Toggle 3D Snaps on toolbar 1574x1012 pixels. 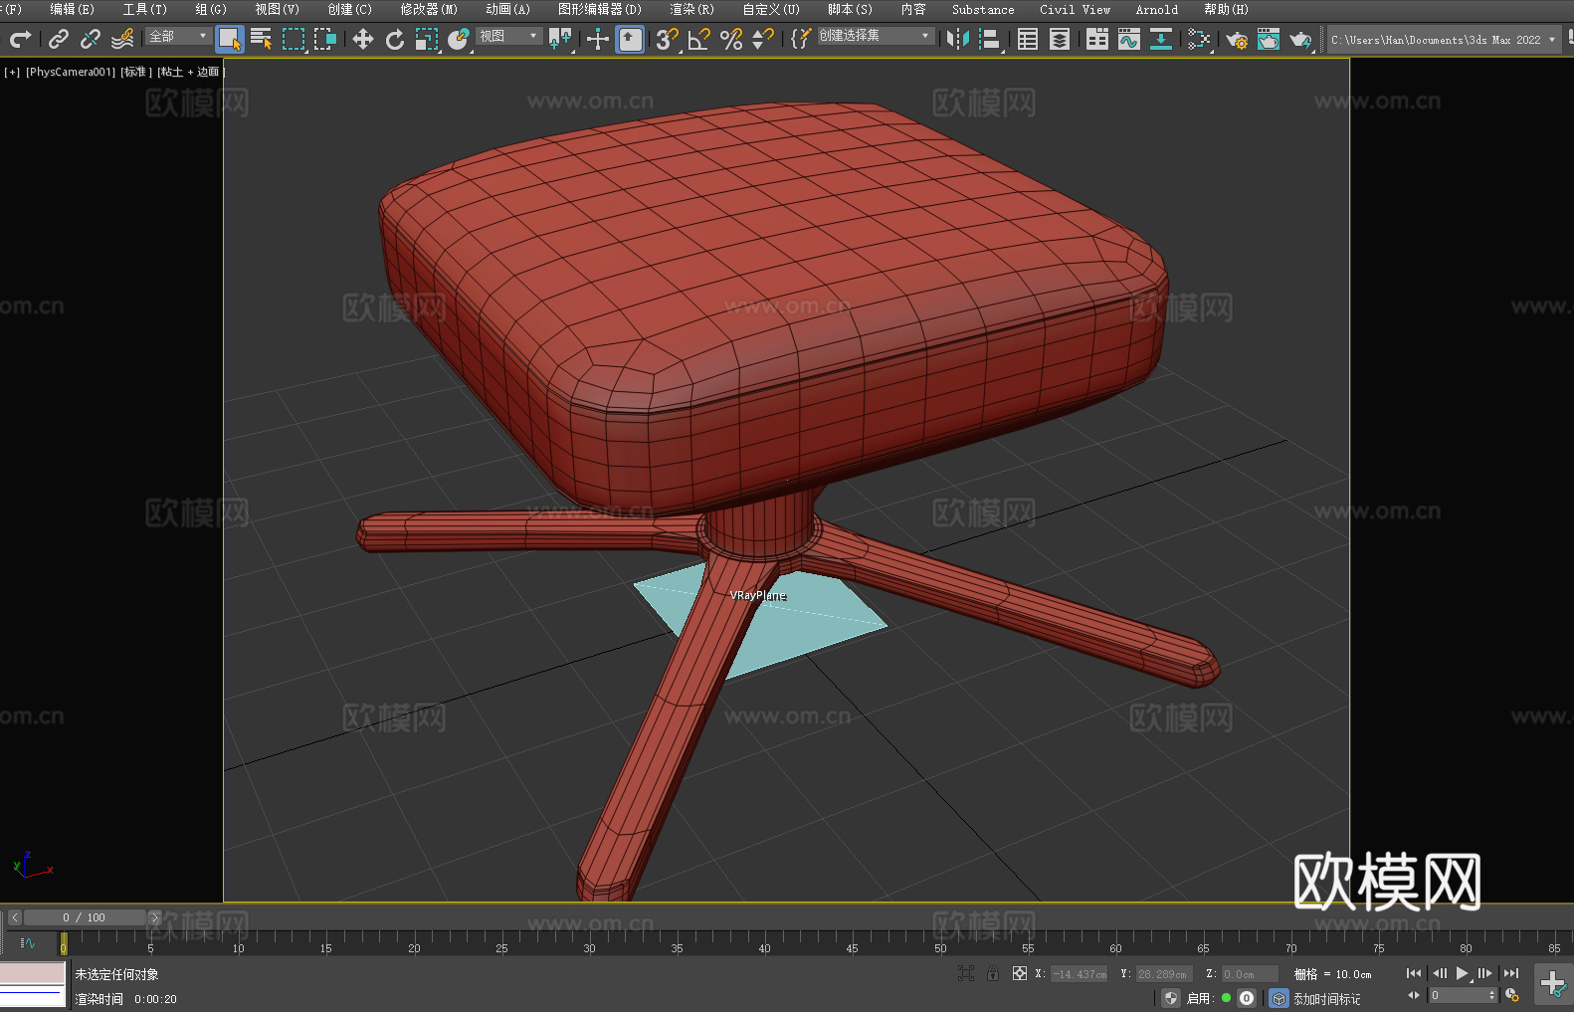(668, 39)
